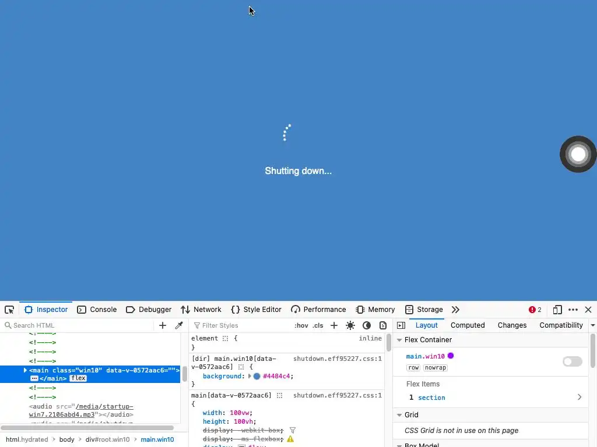597x447 pixels.
Task: Open the Computed tab
Action: [468, 325]
